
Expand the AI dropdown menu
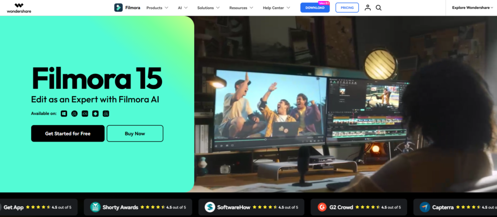pos(183,8)
